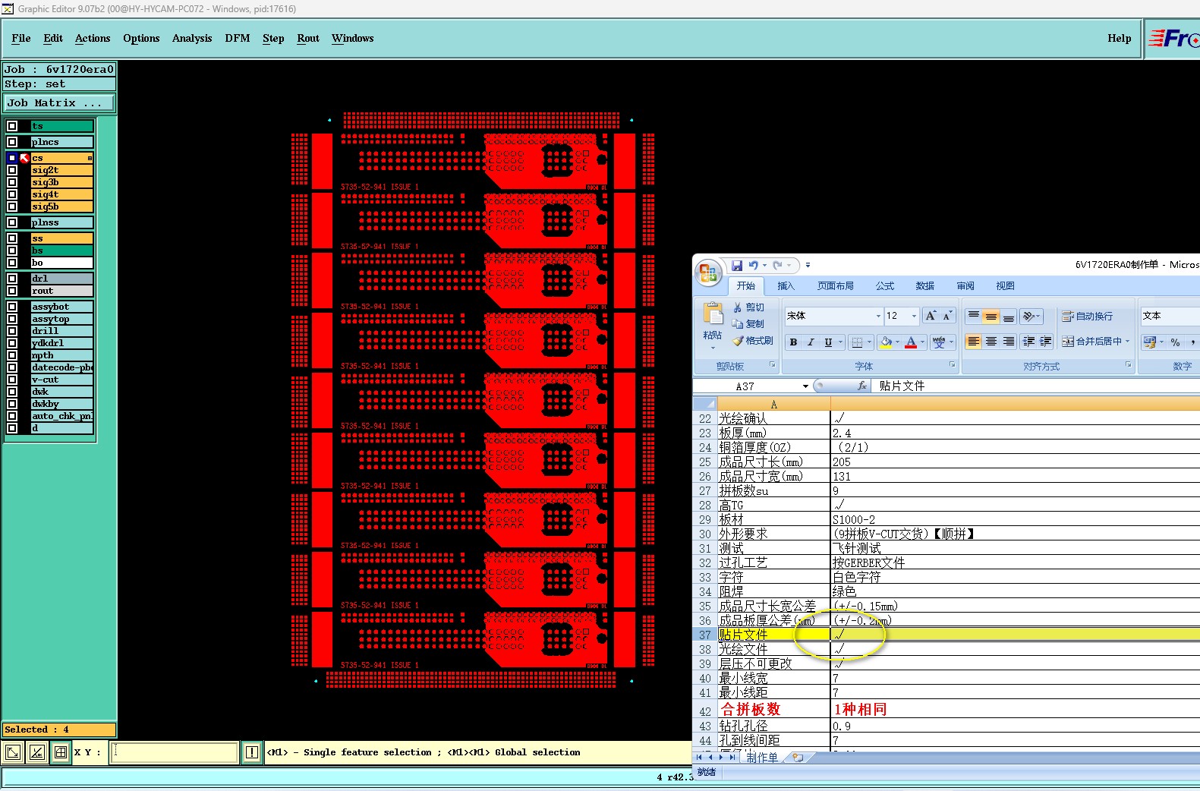The width and height of the screenshot is (1200, 791).
Task: Toggle visibility box for v-cut layer
Action: (12, 380)
